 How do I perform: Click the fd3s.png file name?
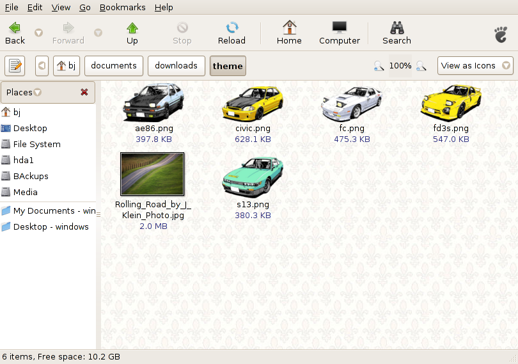[451, 129]
